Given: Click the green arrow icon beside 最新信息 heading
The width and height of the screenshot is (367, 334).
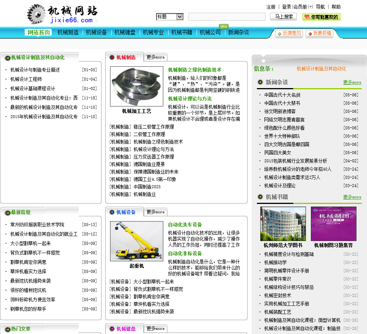Looking at the screenshot, I should coord(7,213).
